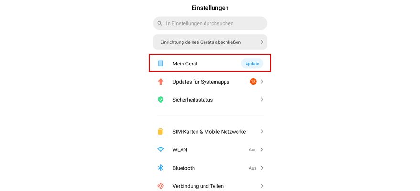Expand the Einrichtung abschließen chevron
The width and height of the screenshot is (420, 191).
coord(262,42)
